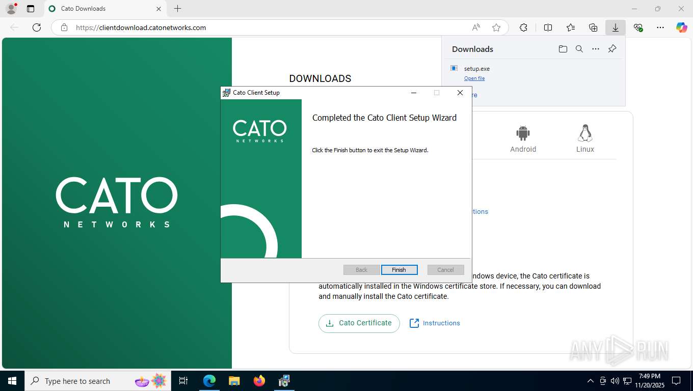
Task: Open notification center icon
Action: coord(676,381)
